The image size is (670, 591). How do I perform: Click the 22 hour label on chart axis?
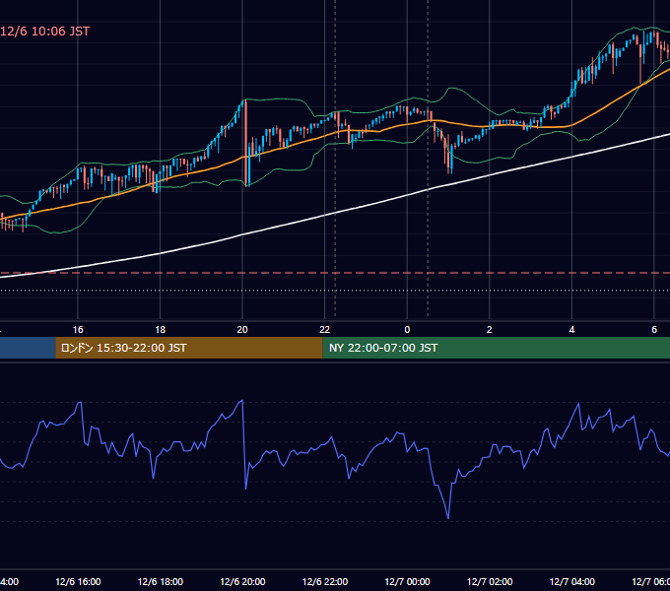pos(325,330)
